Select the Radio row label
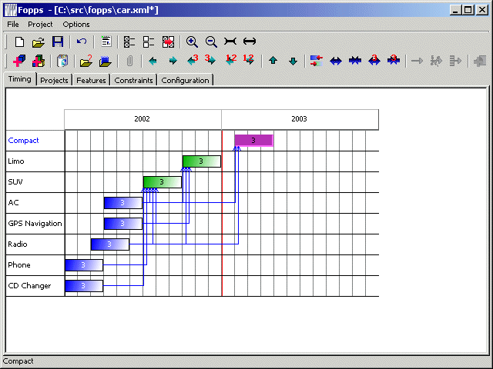493x369 pixels. 18,244
